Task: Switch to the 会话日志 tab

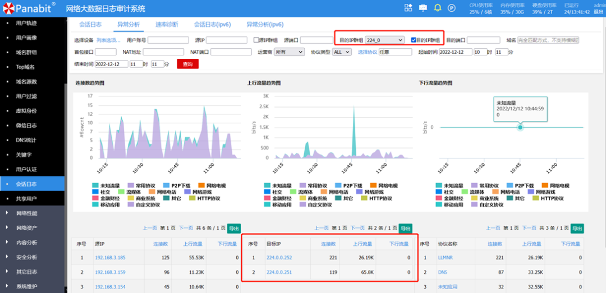Action: (x=90, y=24)
